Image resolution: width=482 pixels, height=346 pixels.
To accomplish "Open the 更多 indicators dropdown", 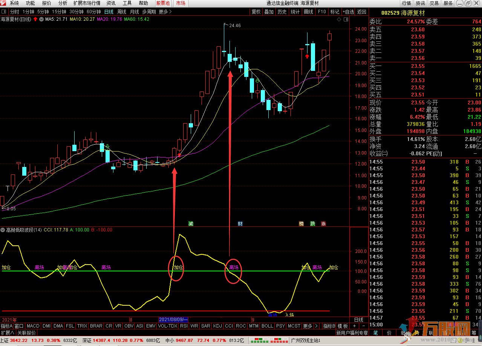I will (x=308, y=326).
